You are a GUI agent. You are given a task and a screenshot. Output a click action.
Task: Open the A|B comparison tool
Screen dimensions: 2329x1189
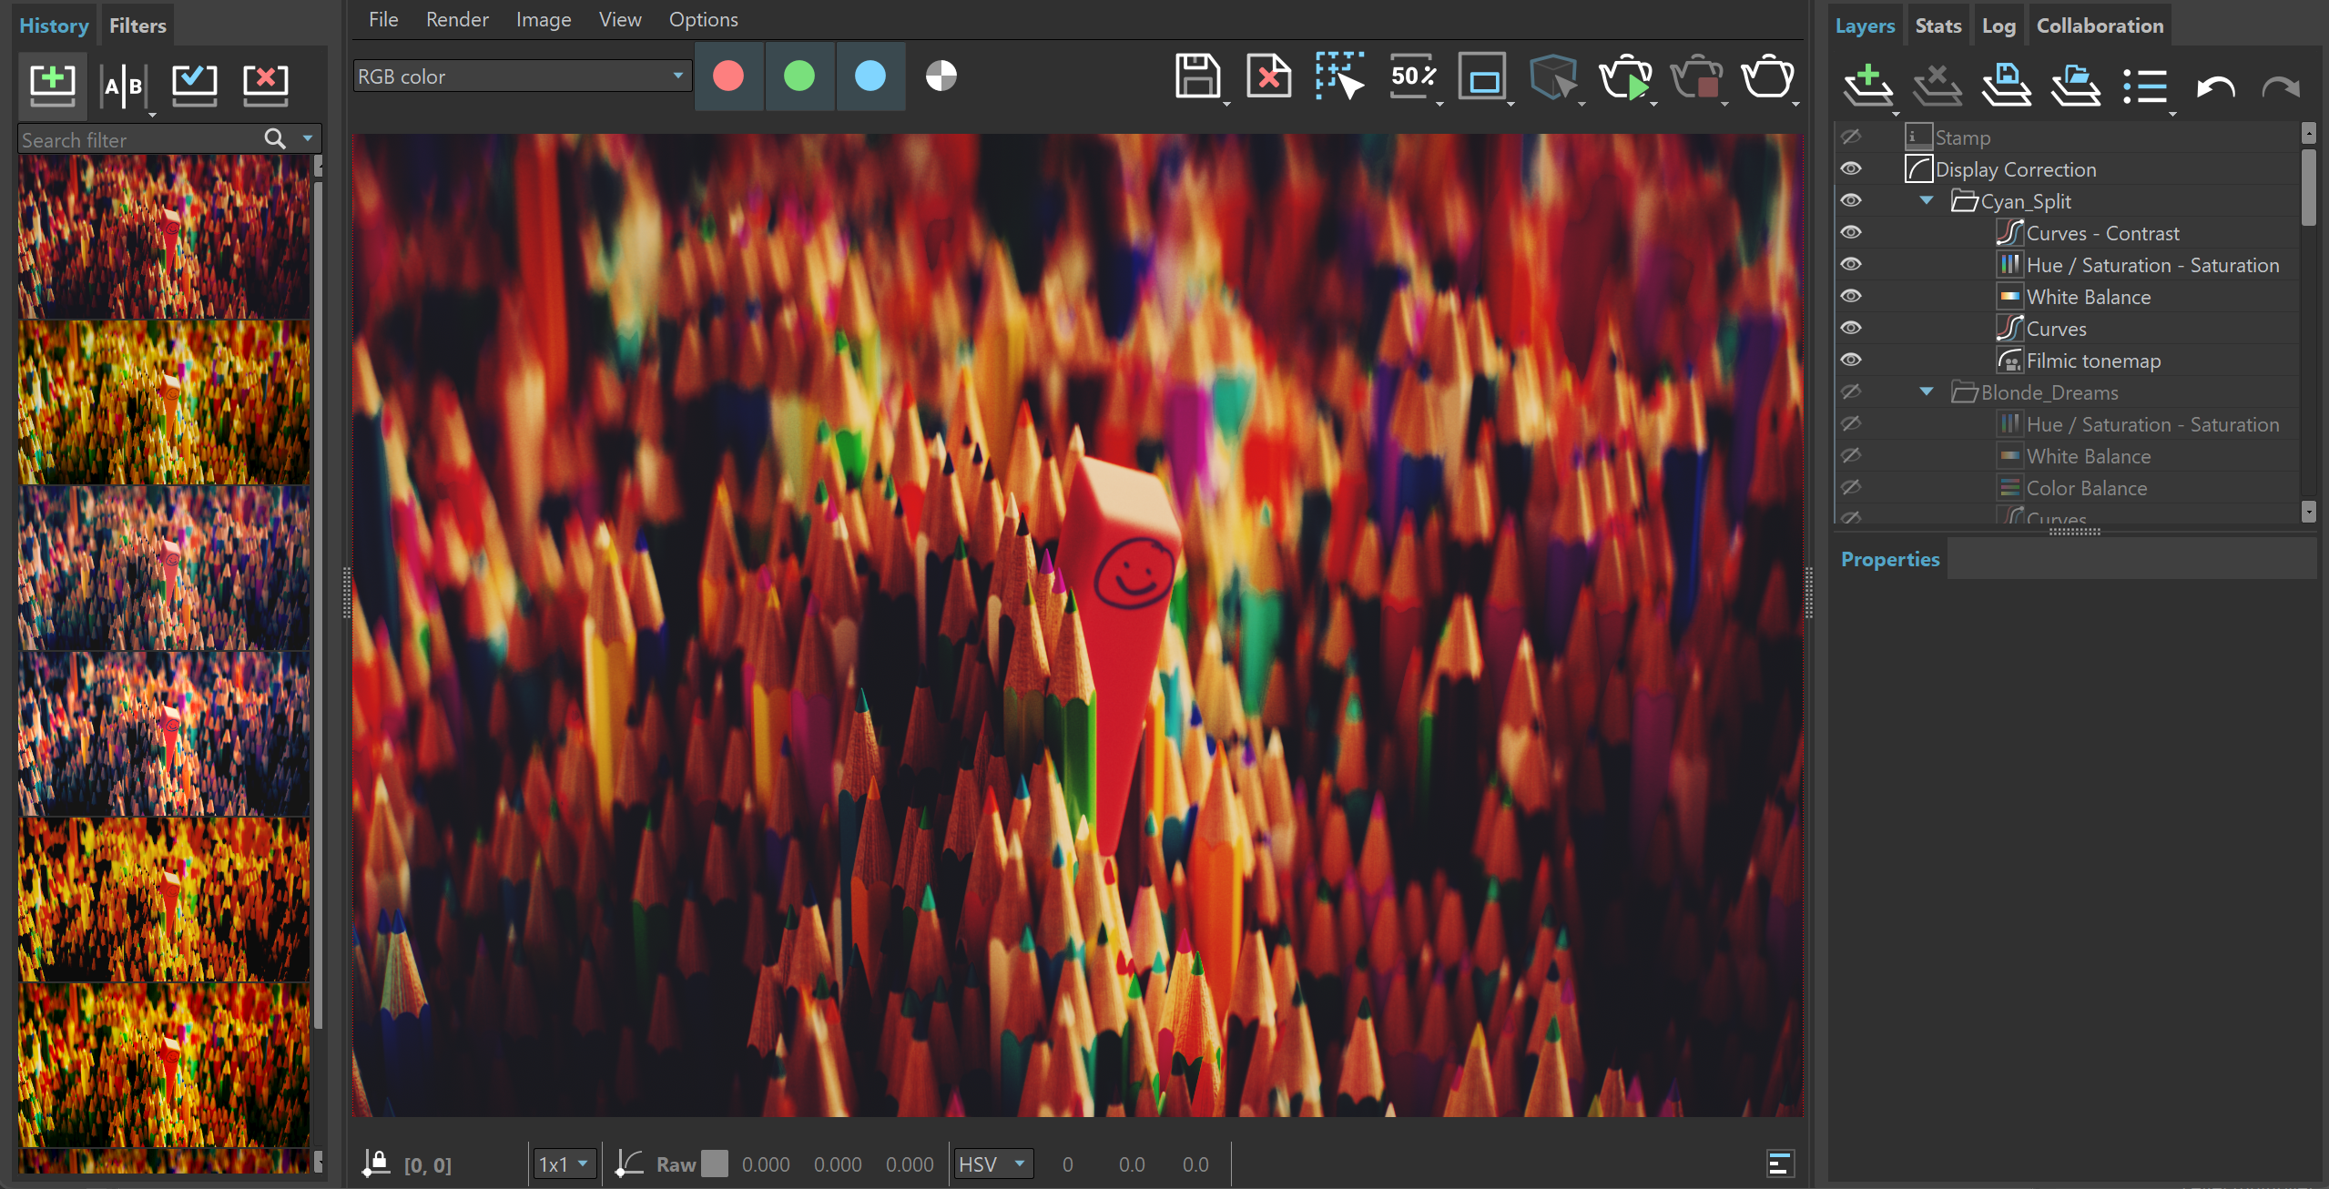pos(123,86)
